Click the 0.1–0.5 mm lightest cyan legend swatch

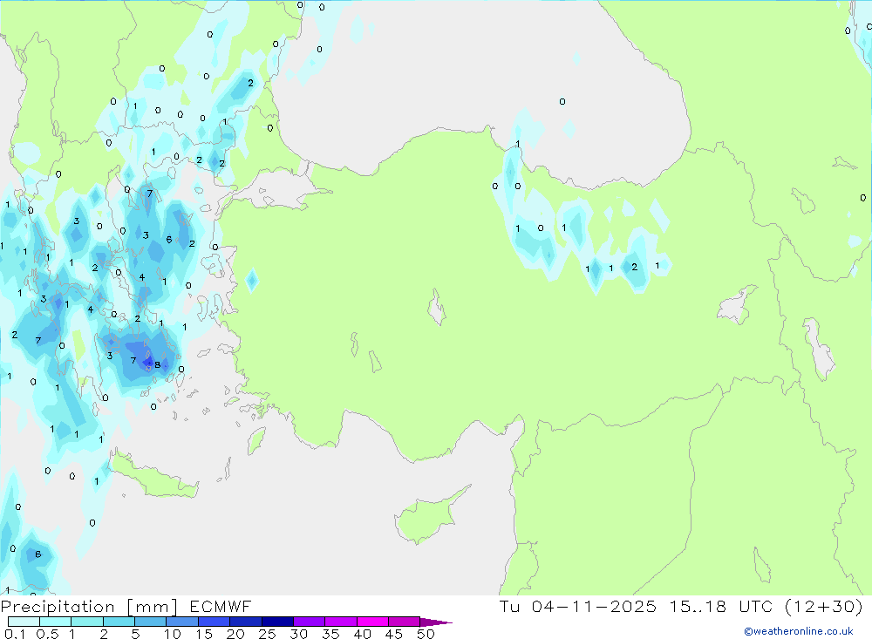pos(24,622)
